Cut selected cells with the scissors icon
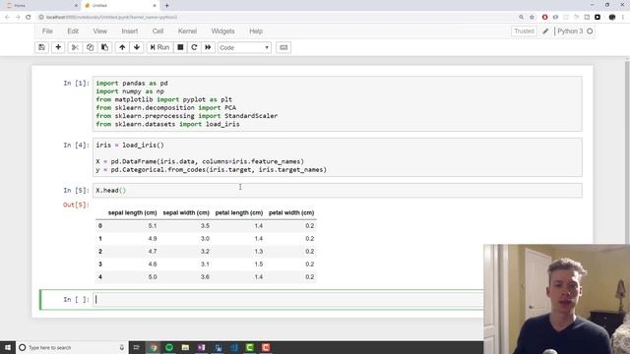 pos(75,47)
